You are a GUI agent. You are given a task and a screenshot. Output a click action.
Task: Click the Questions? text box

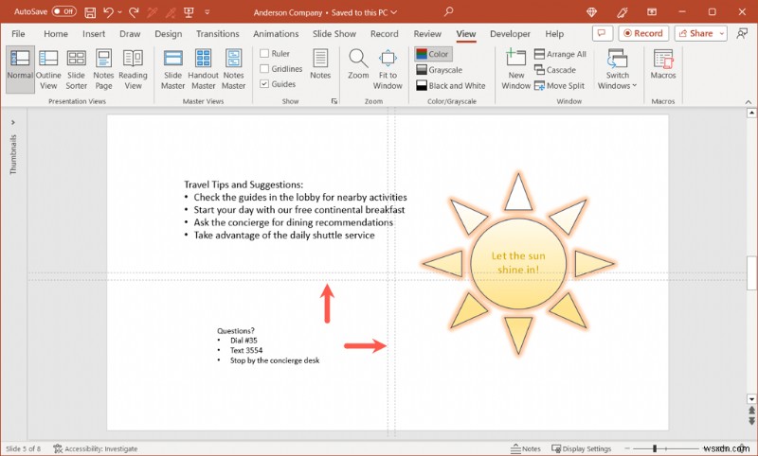268,345
